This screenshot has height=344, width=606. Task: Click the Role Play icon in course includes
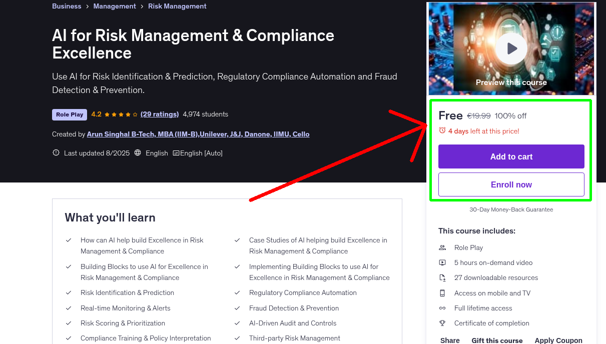pos(442,247)
